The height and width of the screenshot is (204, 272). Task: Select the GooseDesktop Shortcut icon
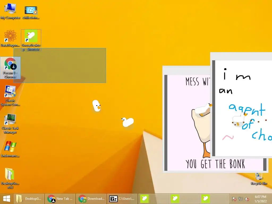(x=31, y=40)
